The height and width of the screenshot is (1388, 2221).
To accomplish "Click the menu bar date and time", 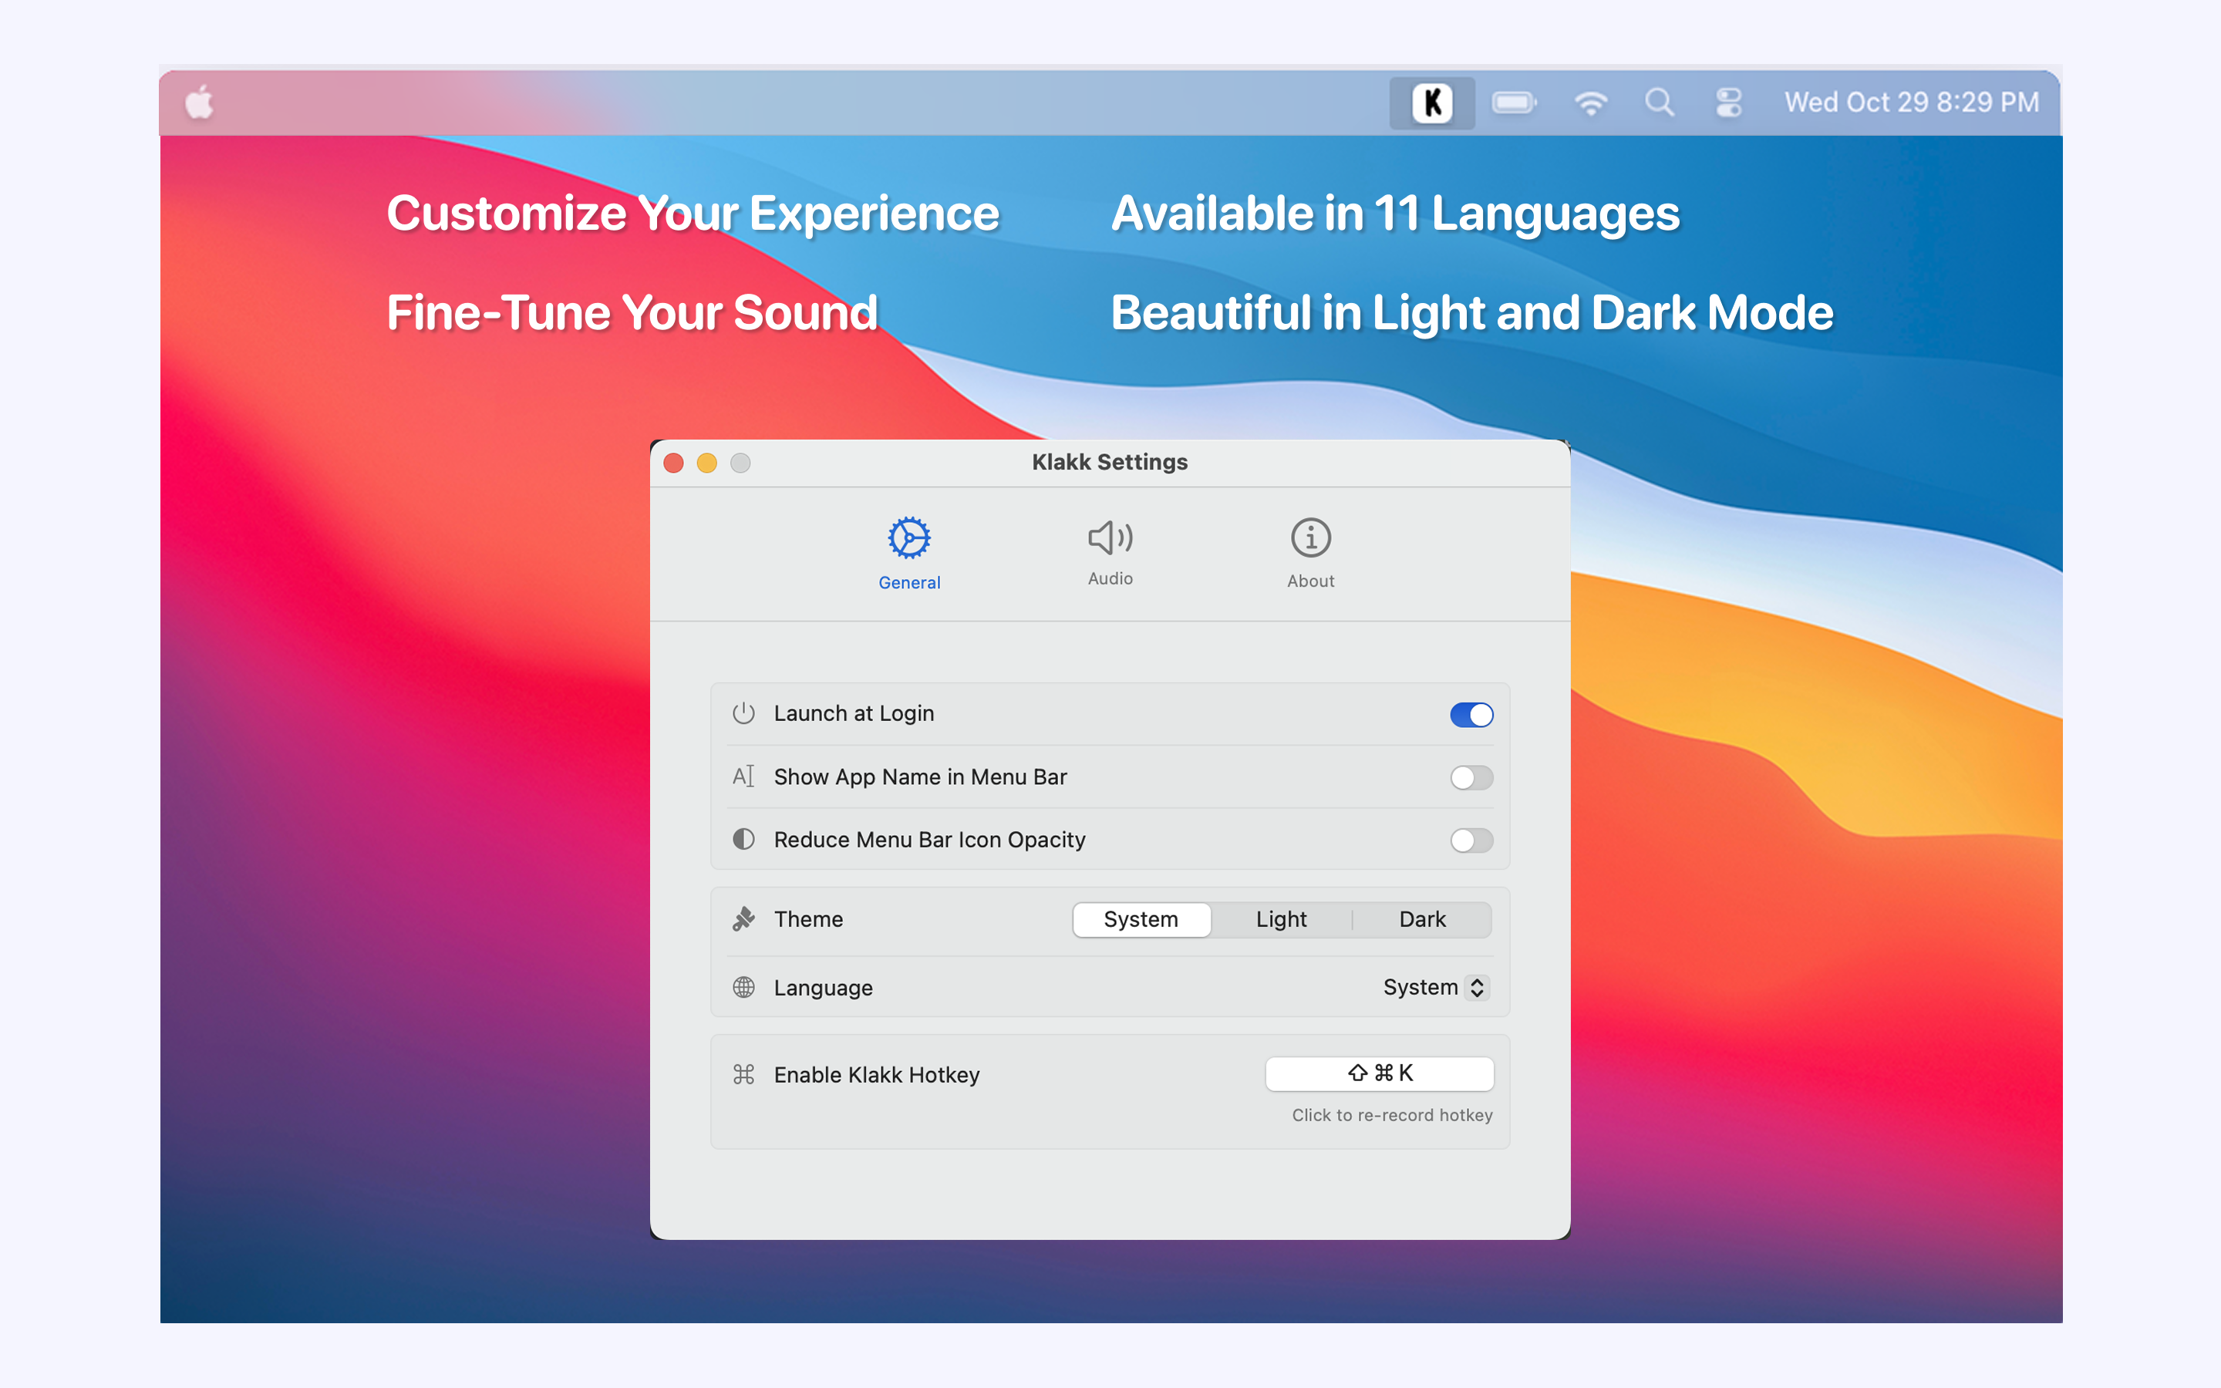I will (x=1911, y=103).
